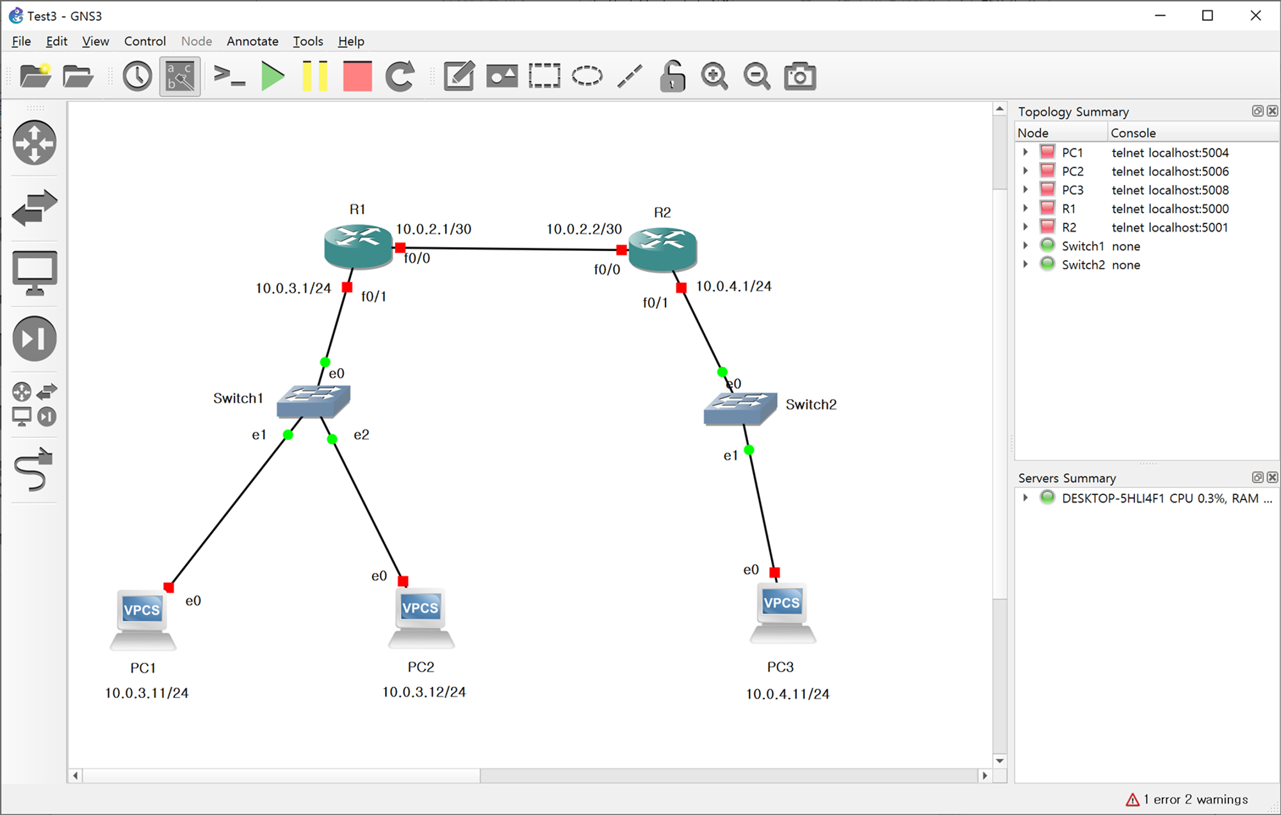Expand PC2 in Topology Summary
The height and width of the screenshot is (815, 1281).
pos(1025,171)
